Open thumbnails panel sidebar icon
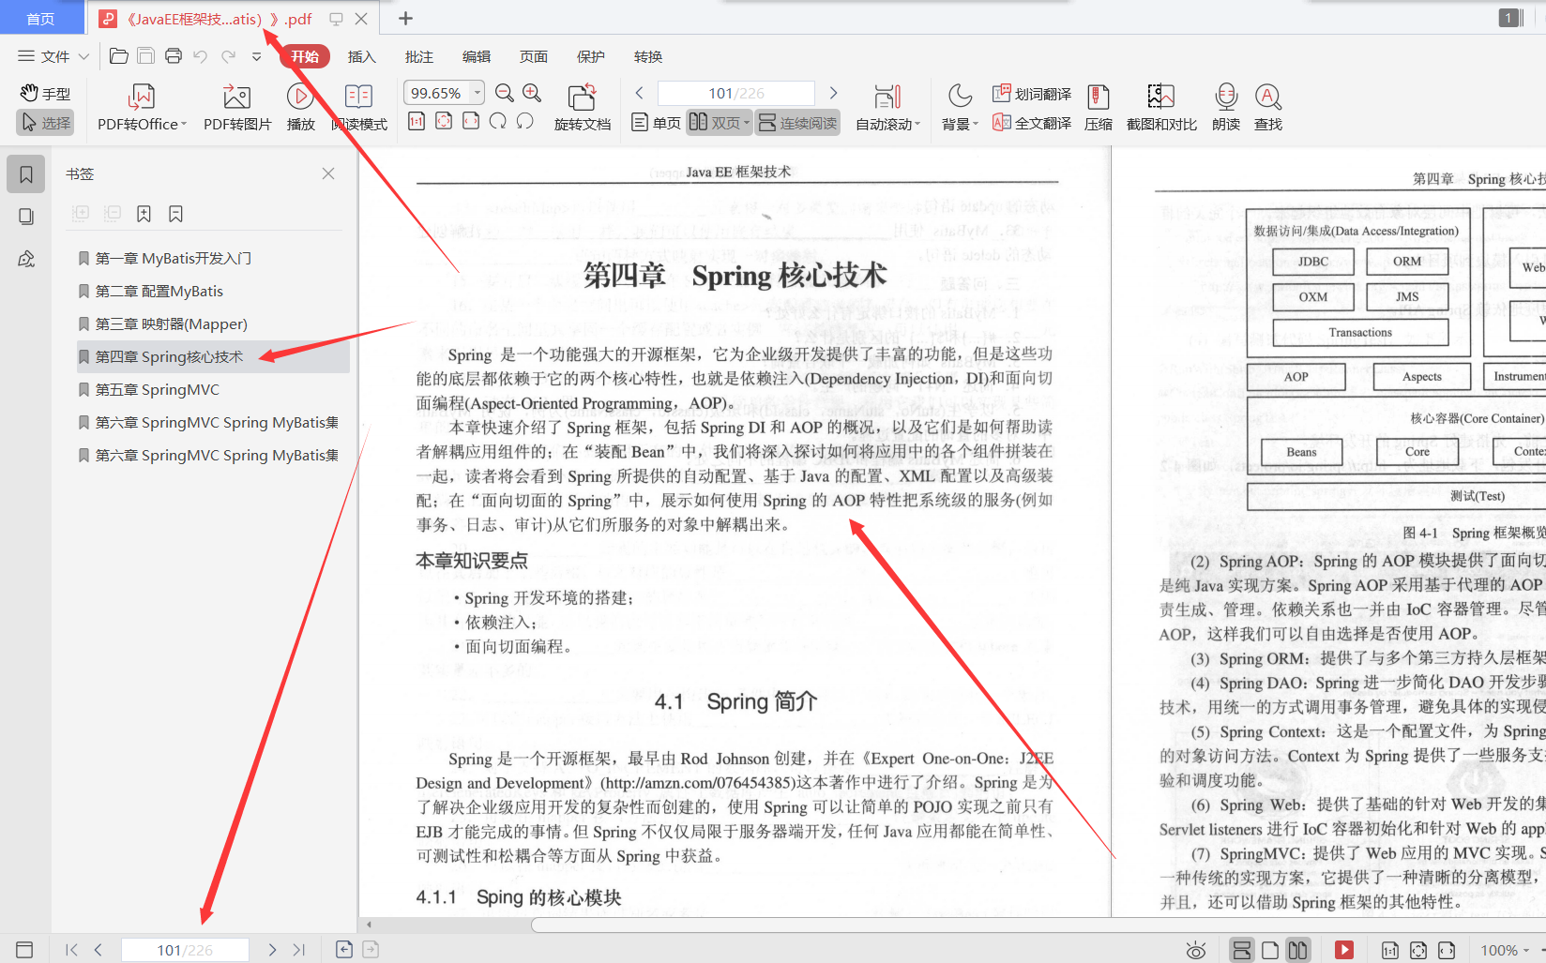Screen dimensions: 1546x963 coord(26,217)
